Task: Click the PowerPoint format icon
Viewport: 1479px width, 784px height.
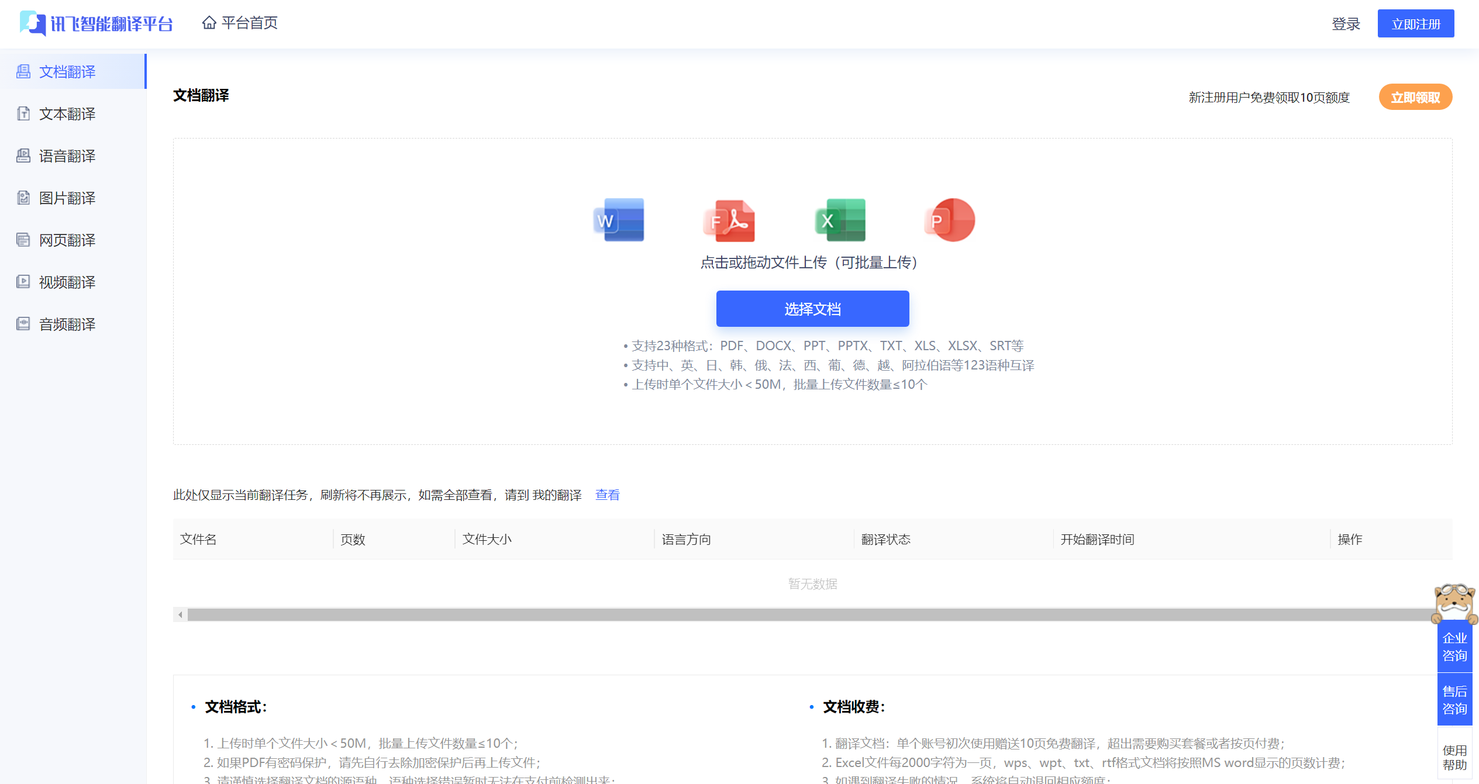Action: 949,220
